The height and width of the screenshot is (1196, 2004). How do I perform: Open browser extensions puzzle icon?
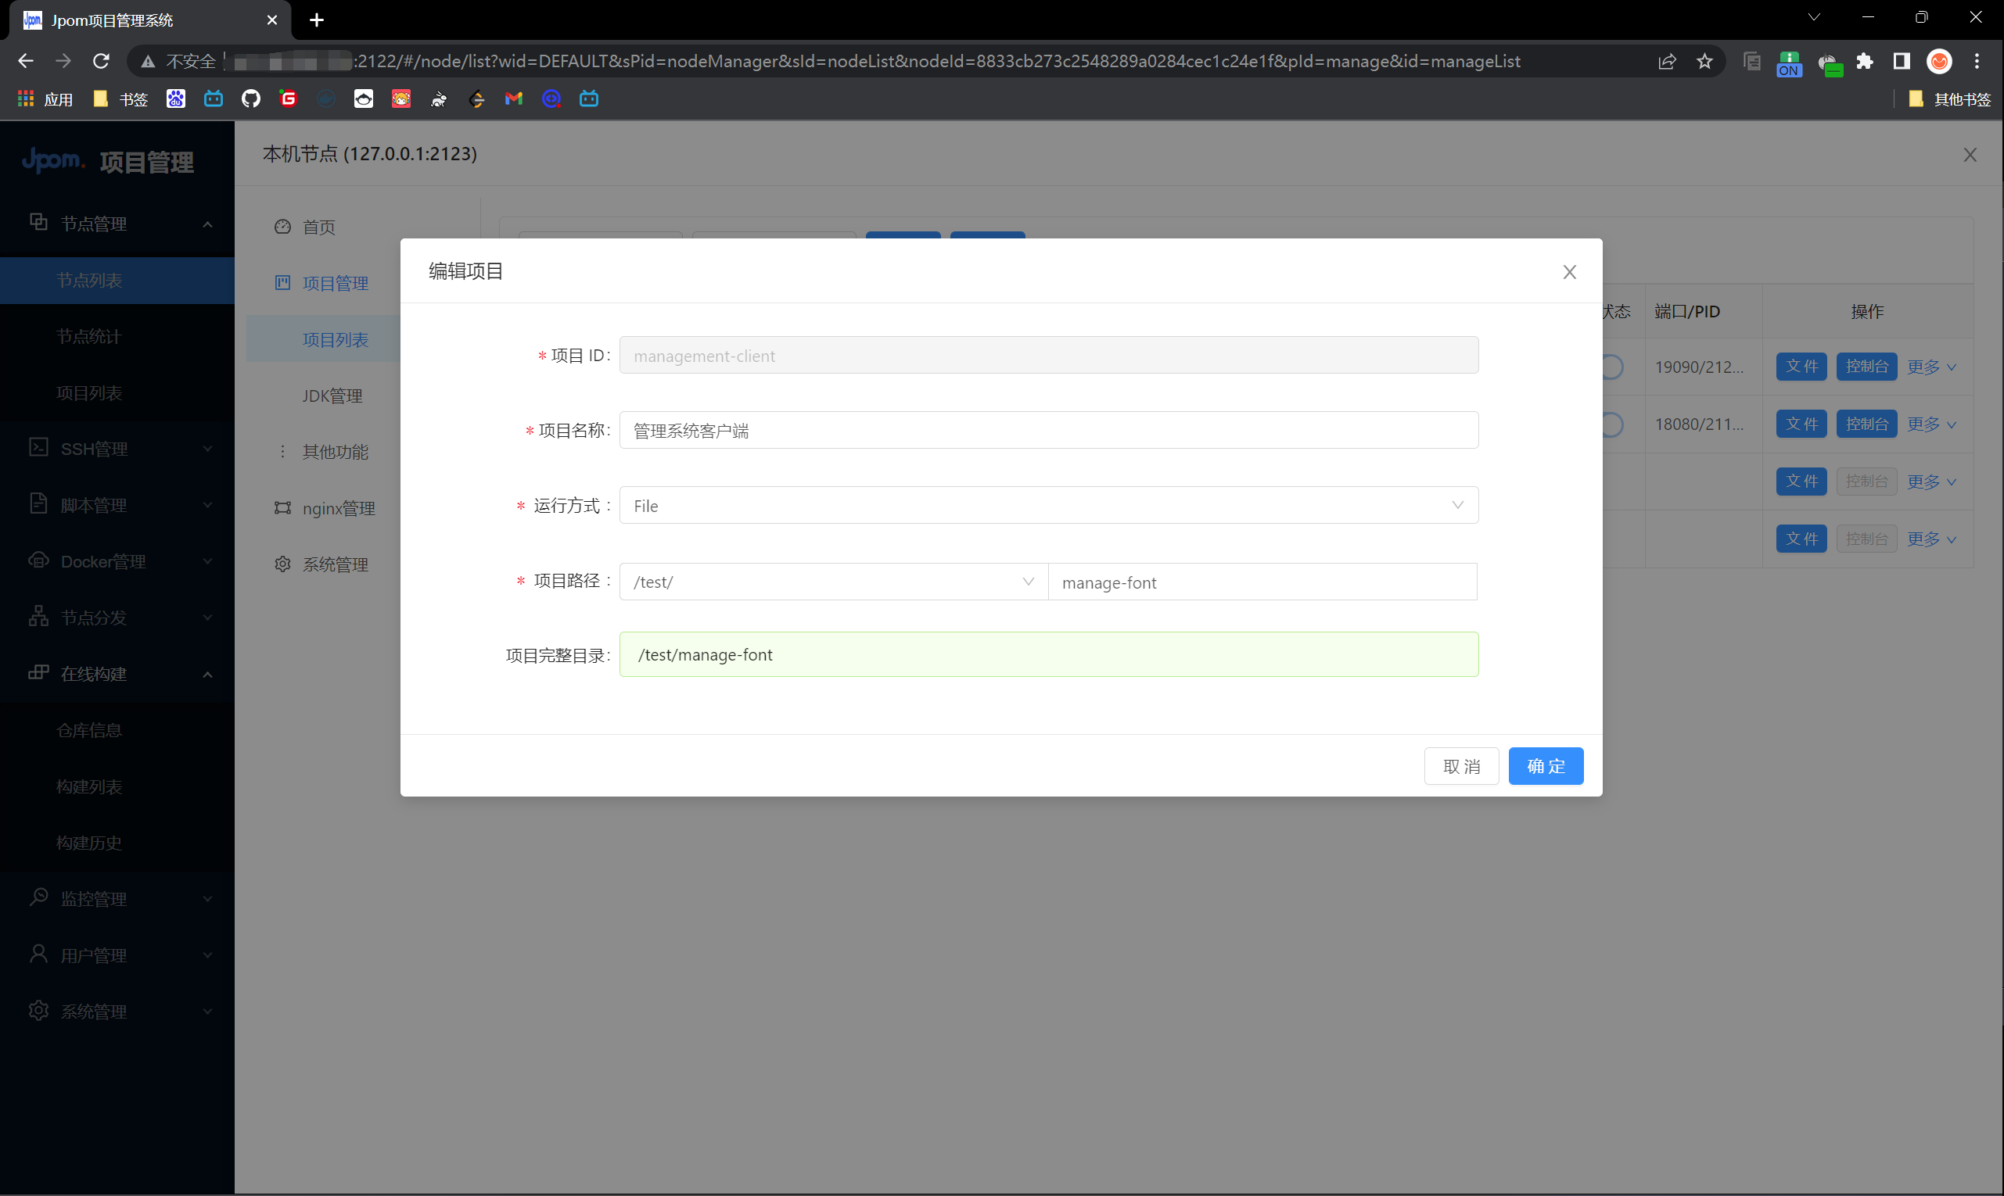coord(1864,61)
